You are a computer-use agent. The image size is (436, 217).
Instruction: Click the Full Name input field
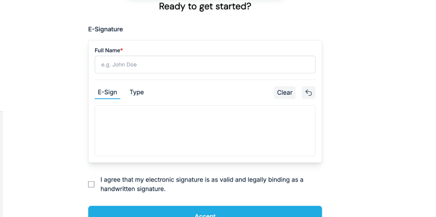pos(205,65)
